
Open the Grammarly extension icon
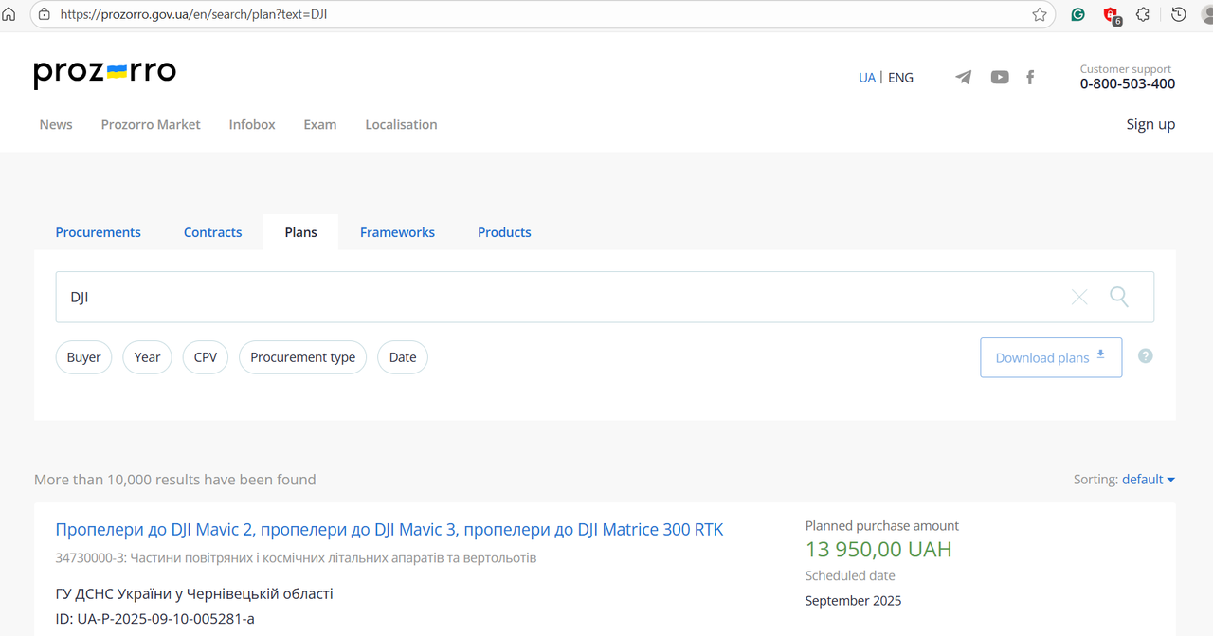click(1077, 14)
